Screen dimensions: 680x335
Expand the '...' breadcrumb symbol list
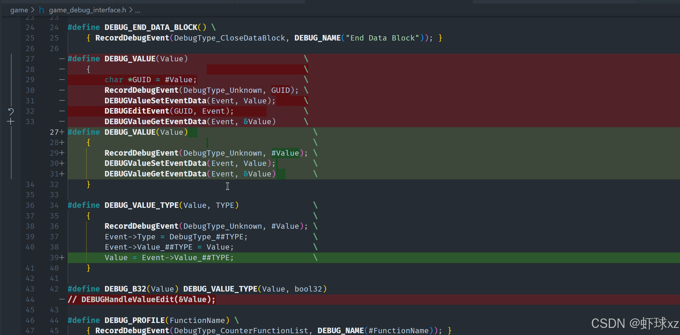138,10
